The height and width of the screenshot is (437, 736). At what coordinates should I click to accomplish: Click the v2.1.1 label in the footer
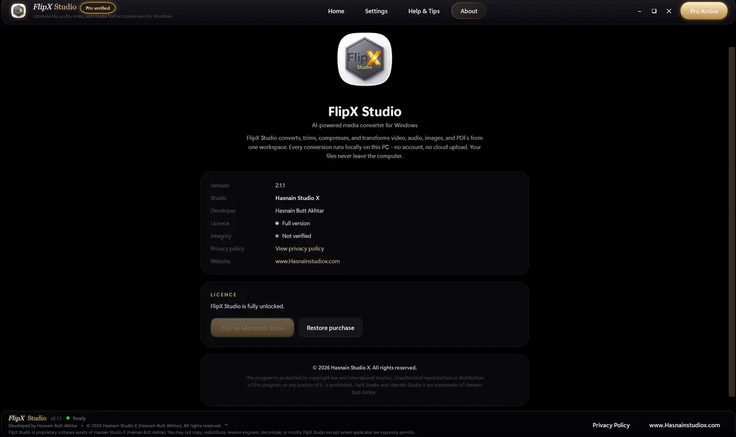56,418
